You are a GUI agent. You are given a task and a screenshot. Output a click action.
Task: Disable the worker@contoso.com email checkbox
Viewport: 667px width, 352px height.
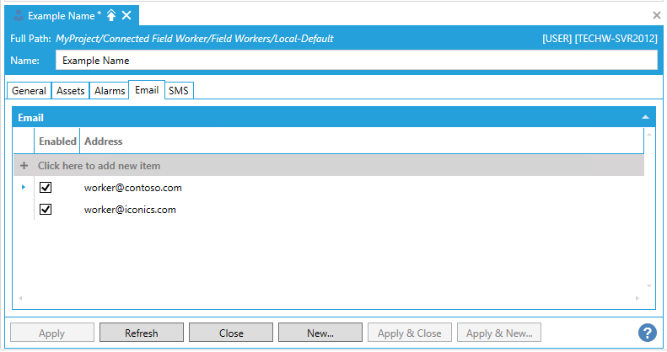coord(46,188)
